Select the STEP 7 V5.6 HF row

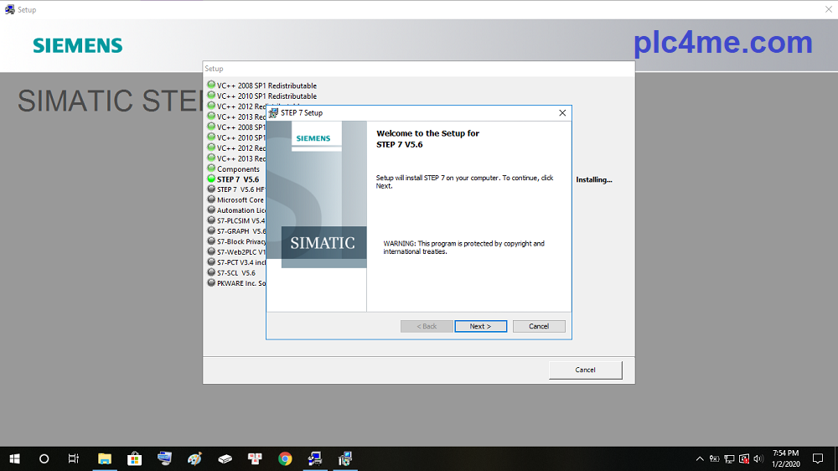tap(235, 189)
